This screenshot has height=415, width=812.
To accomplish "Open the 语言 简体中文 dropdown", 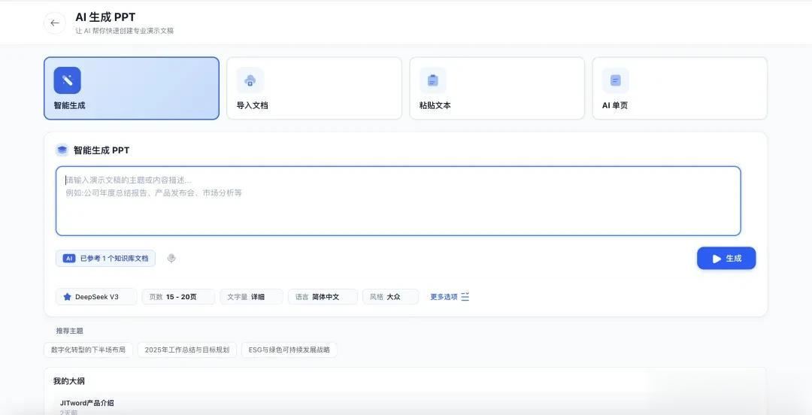I will click(x=323, y=297).
